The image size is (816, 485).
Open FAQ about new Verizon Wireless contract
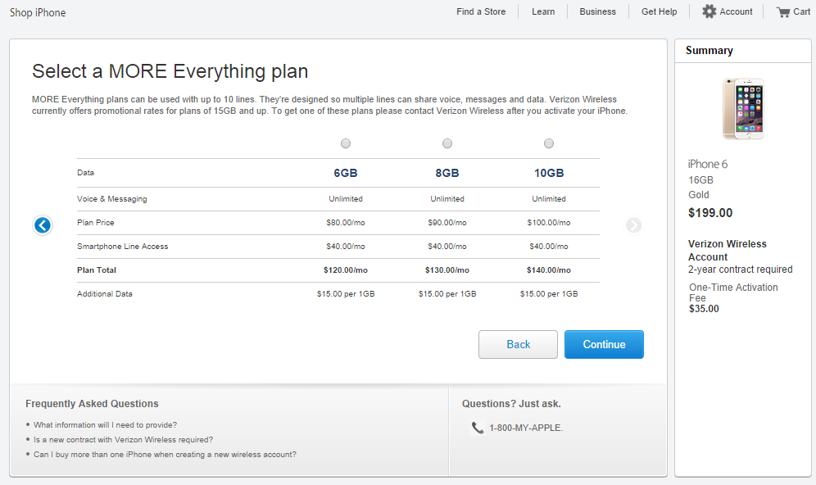pyautogui.click(x=124, y=440)
